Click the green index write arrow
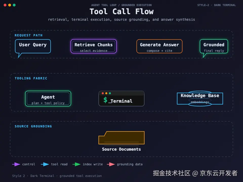The width and height of the screenshot is (243, 182). [x=76, y=164]
